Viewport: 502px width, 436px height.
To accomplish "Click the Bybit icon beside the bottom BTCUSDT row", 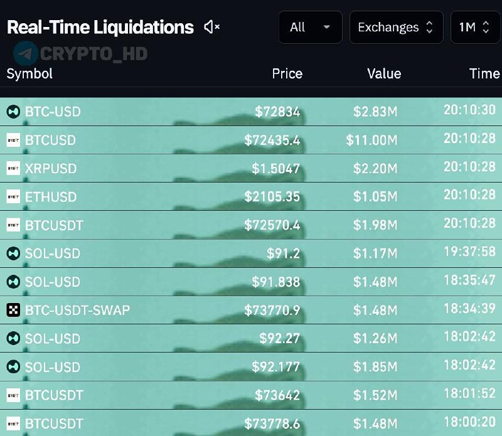I will (x=13, y=423).
